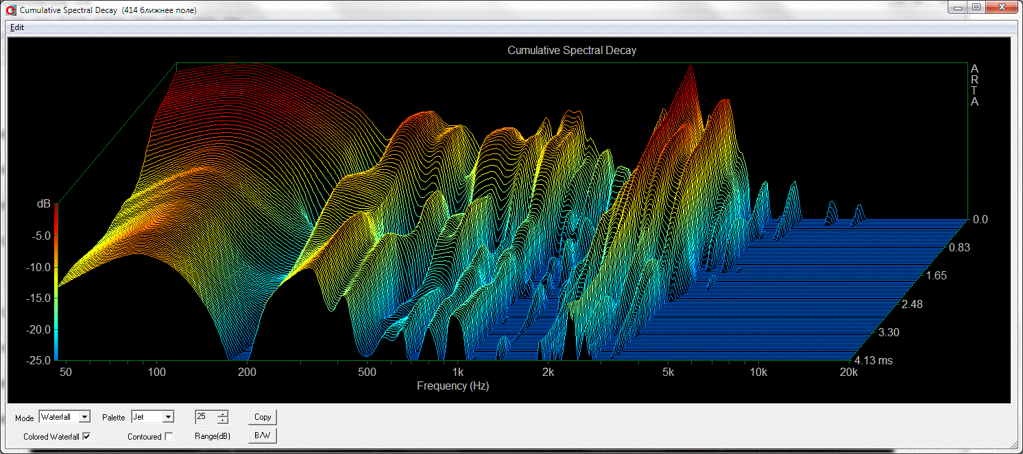Screen dimensions: 1023x454
Task: Click the Frequency (Hz) axis label
Action: click(x=453, y=386)
